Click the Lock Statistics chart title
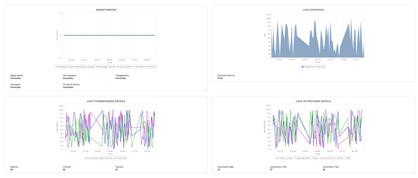 313,10
